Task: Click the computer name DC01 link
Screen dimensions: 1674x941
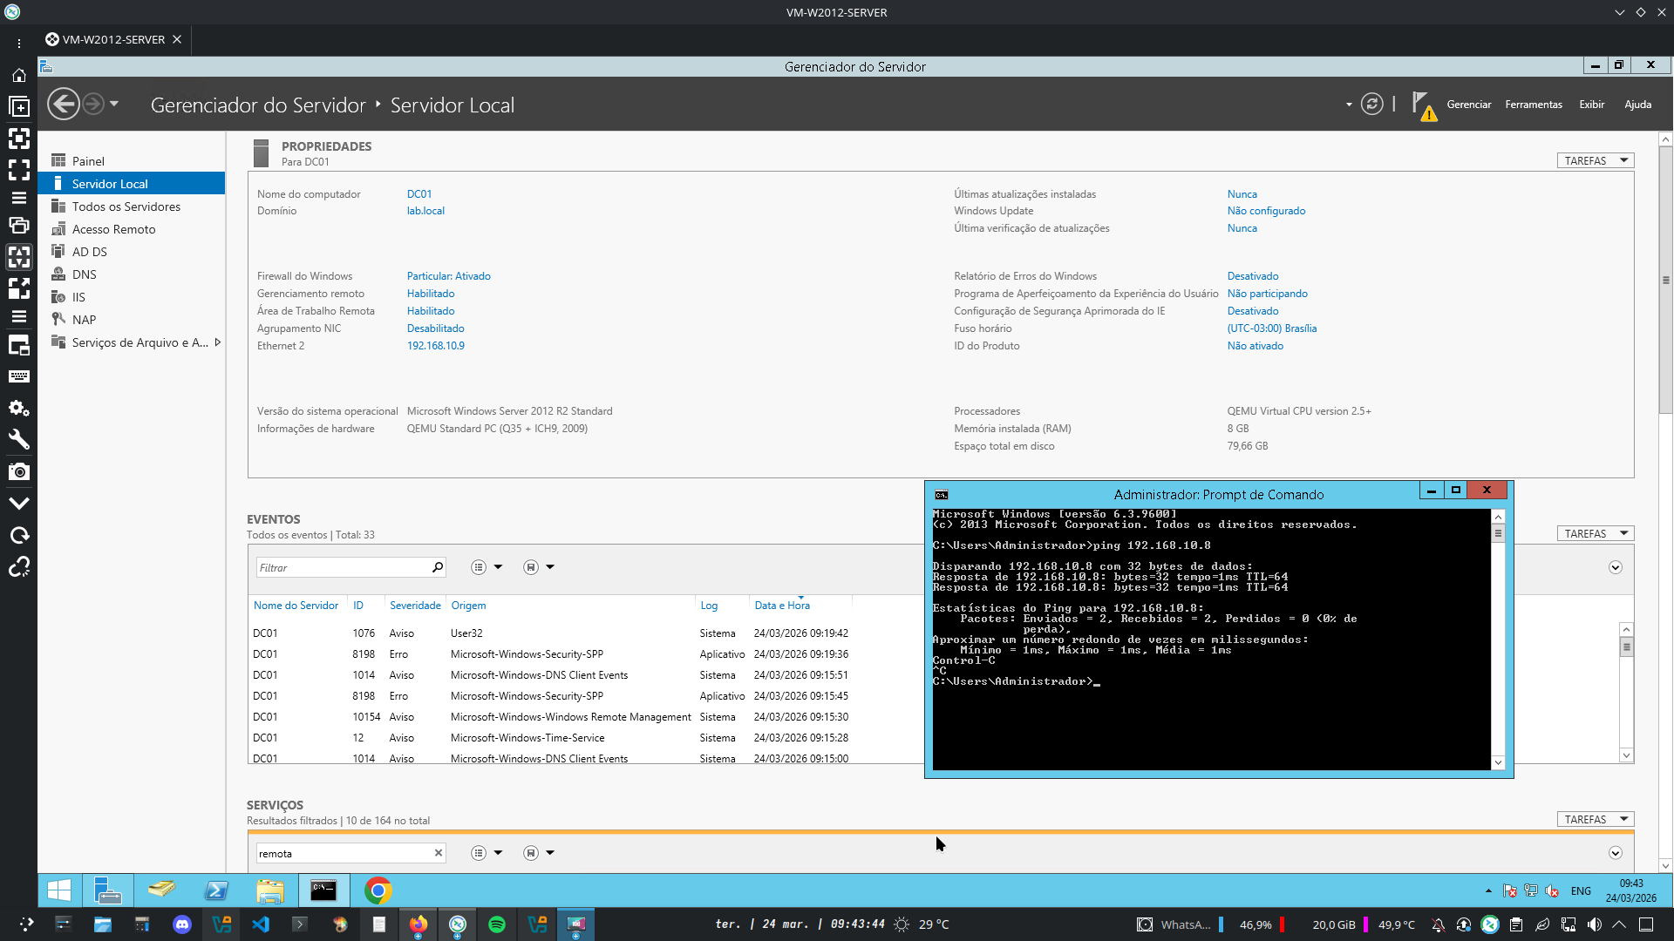Action: (x=419, y=194)
